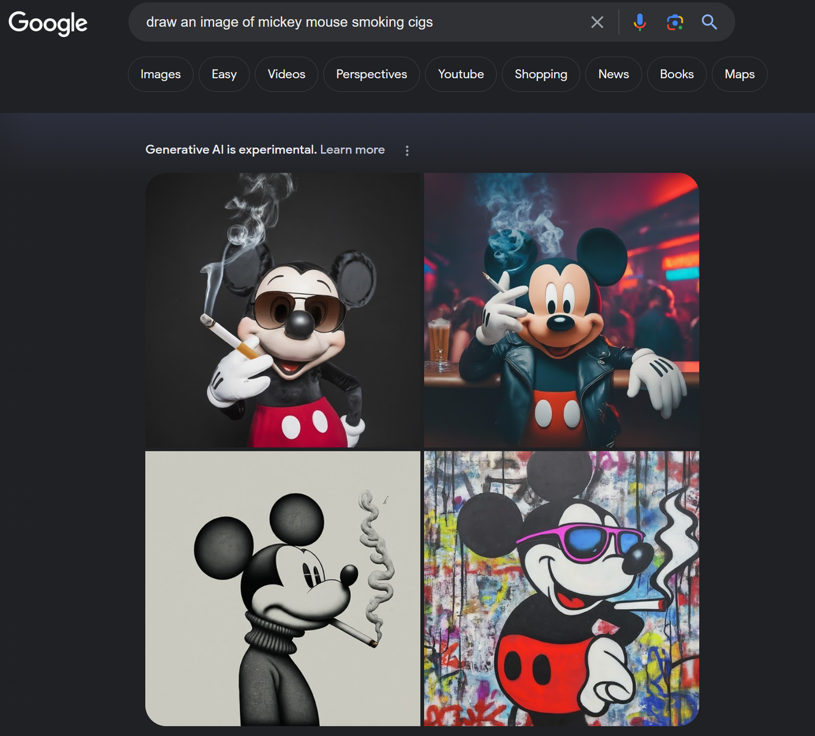Viewport: 815px width, 736px height.
Task: Open the Perspectives filter
Action: [x=372, y=74]
